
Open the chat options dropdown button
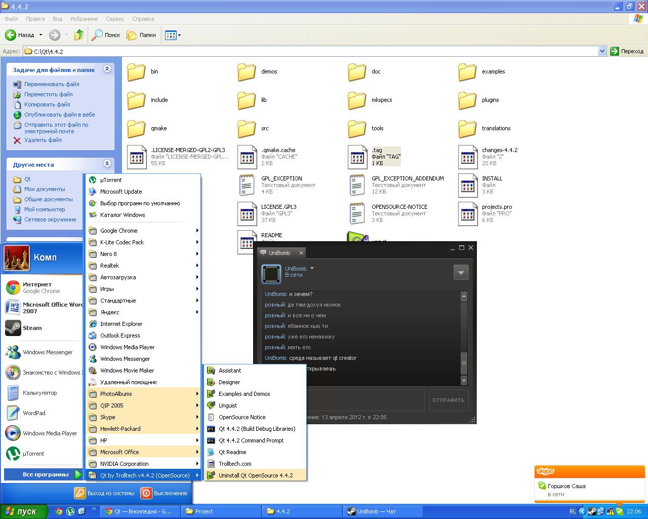tap(461, 273)
